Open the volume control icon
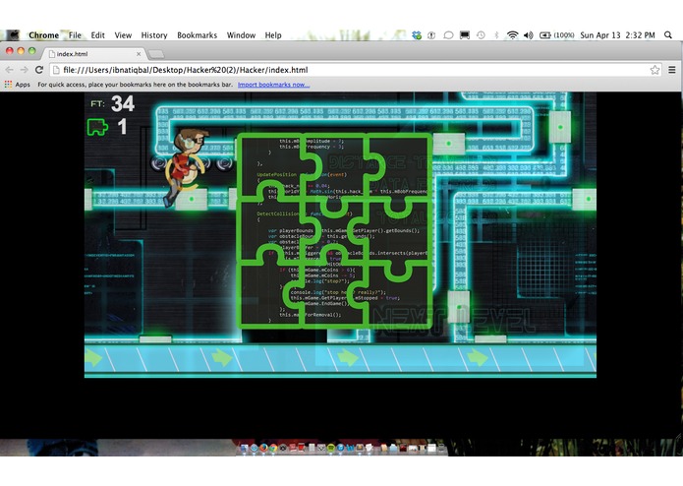 click(529, 35)
